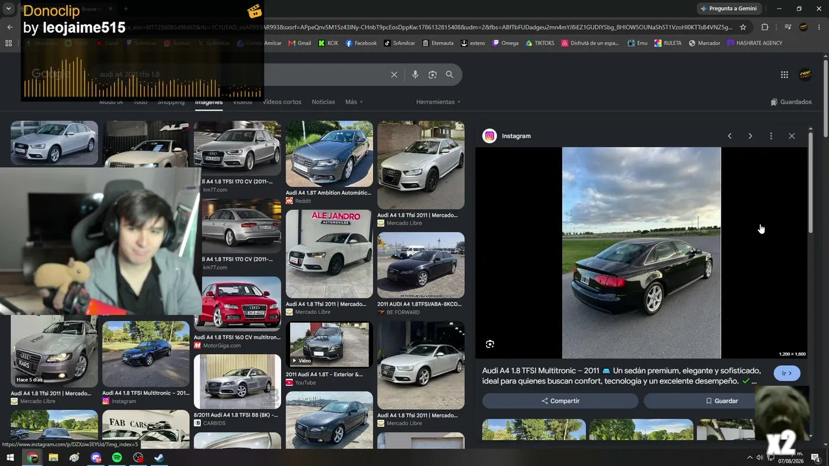Viewport: 829px width, 466px height.
Task: Open the HASHRATE AGENCY bookmark
Action: tap(755, 43)
